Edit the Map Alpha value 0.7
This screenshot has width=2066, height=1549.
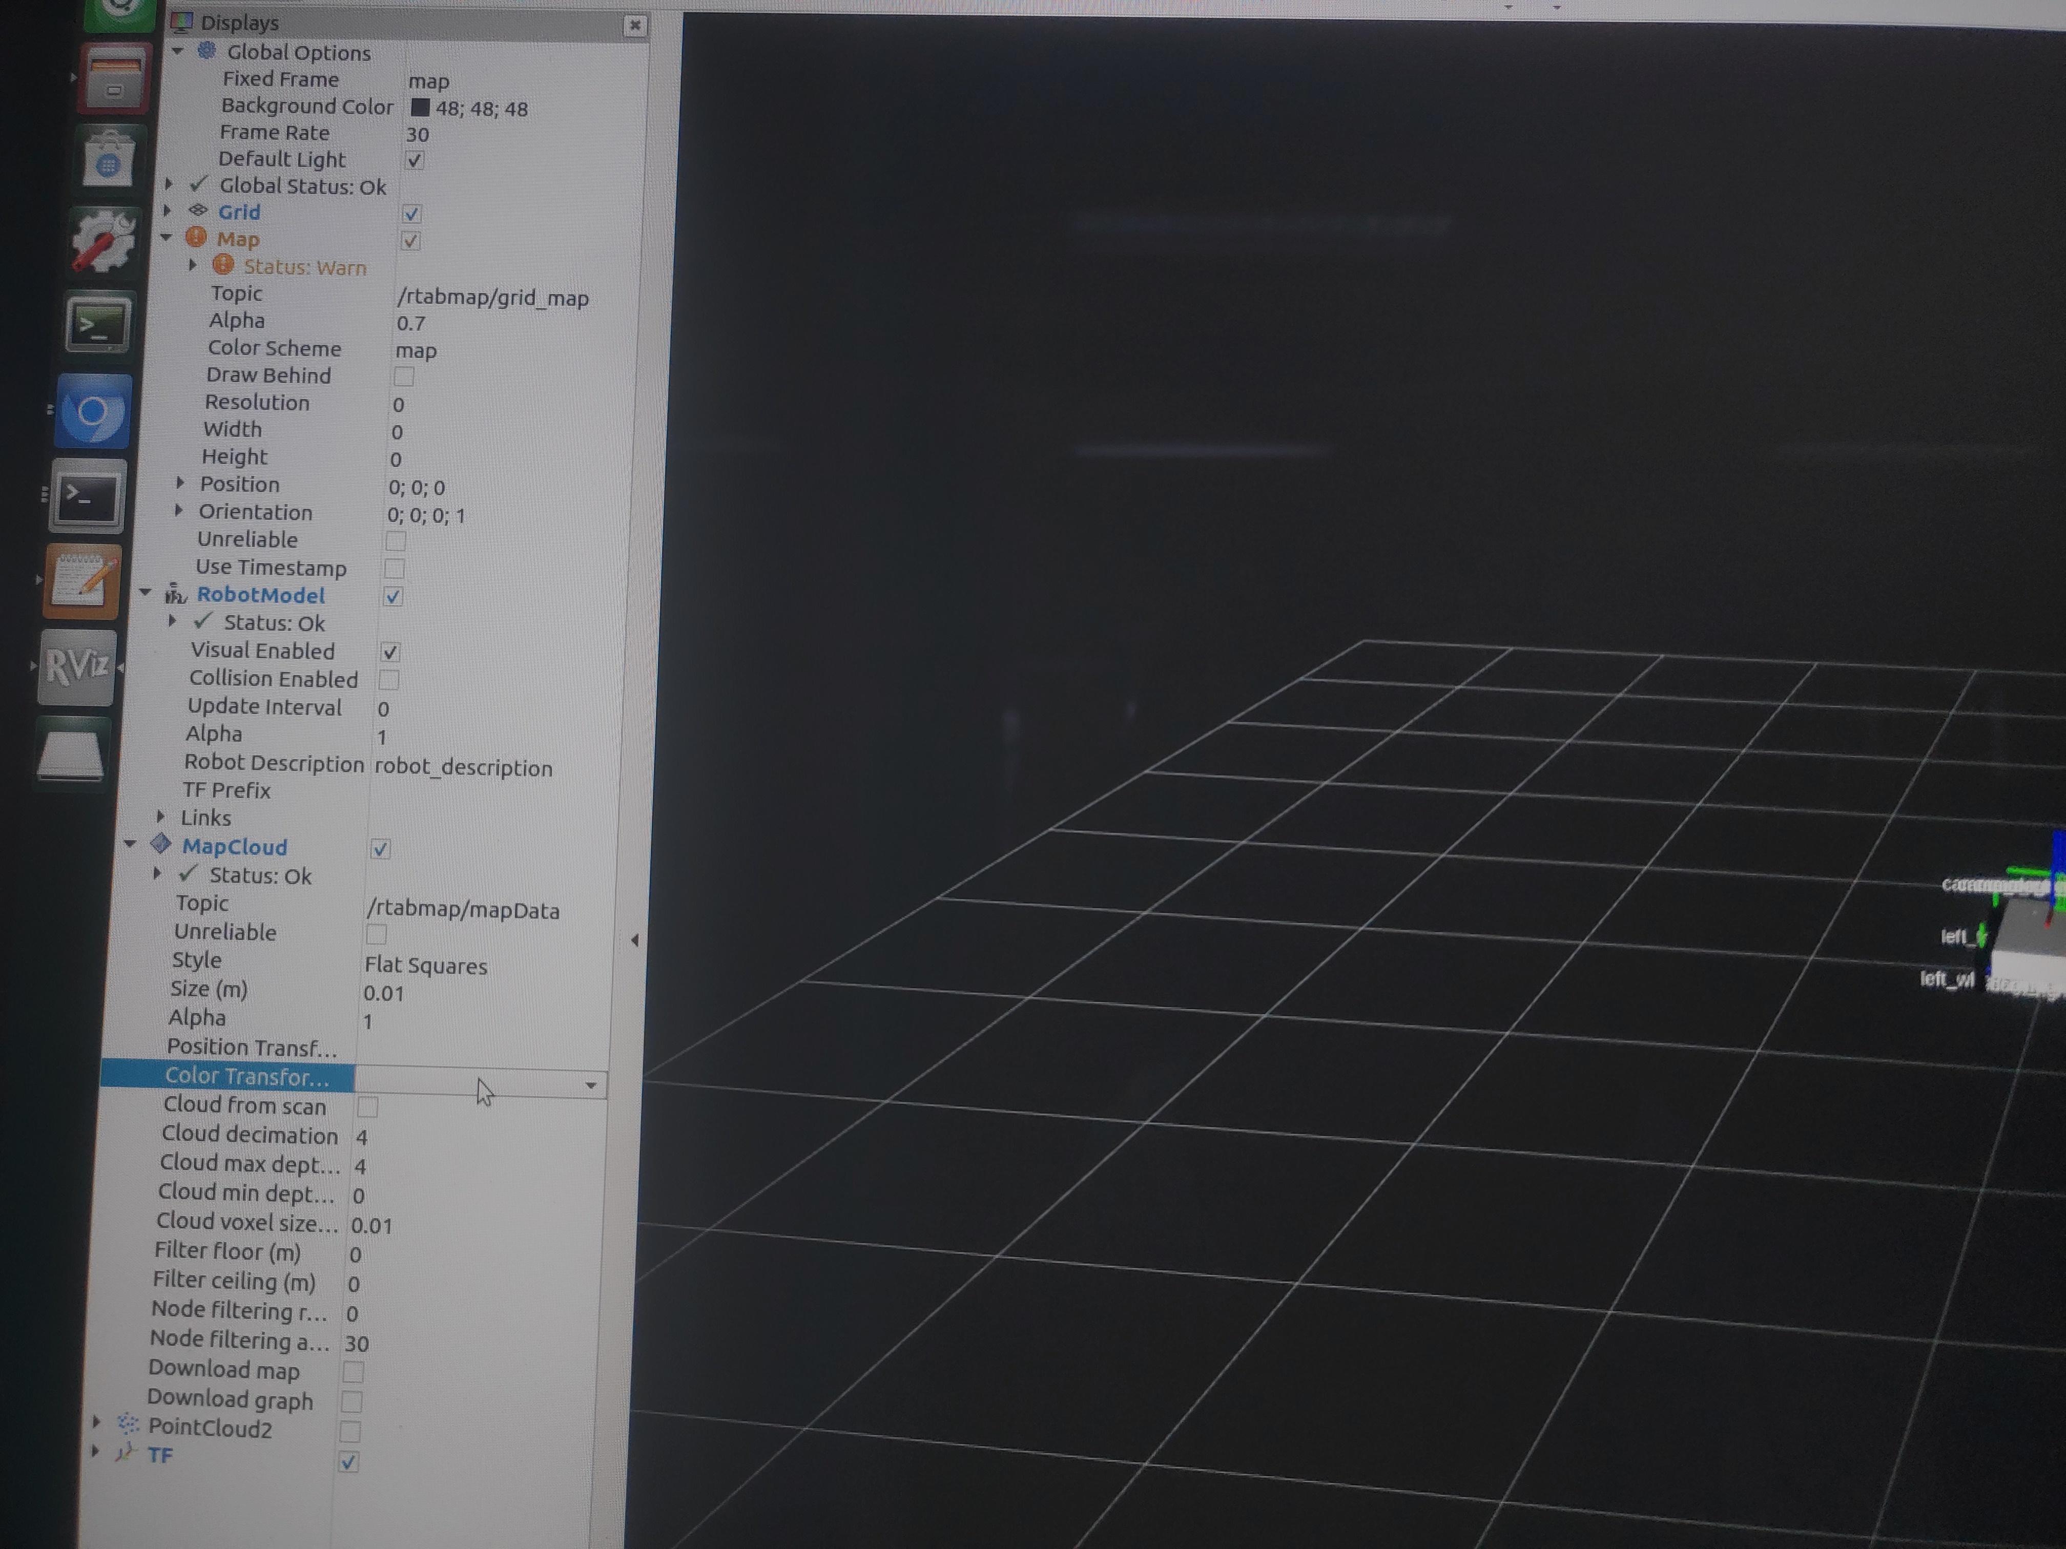tap(411, 323)
